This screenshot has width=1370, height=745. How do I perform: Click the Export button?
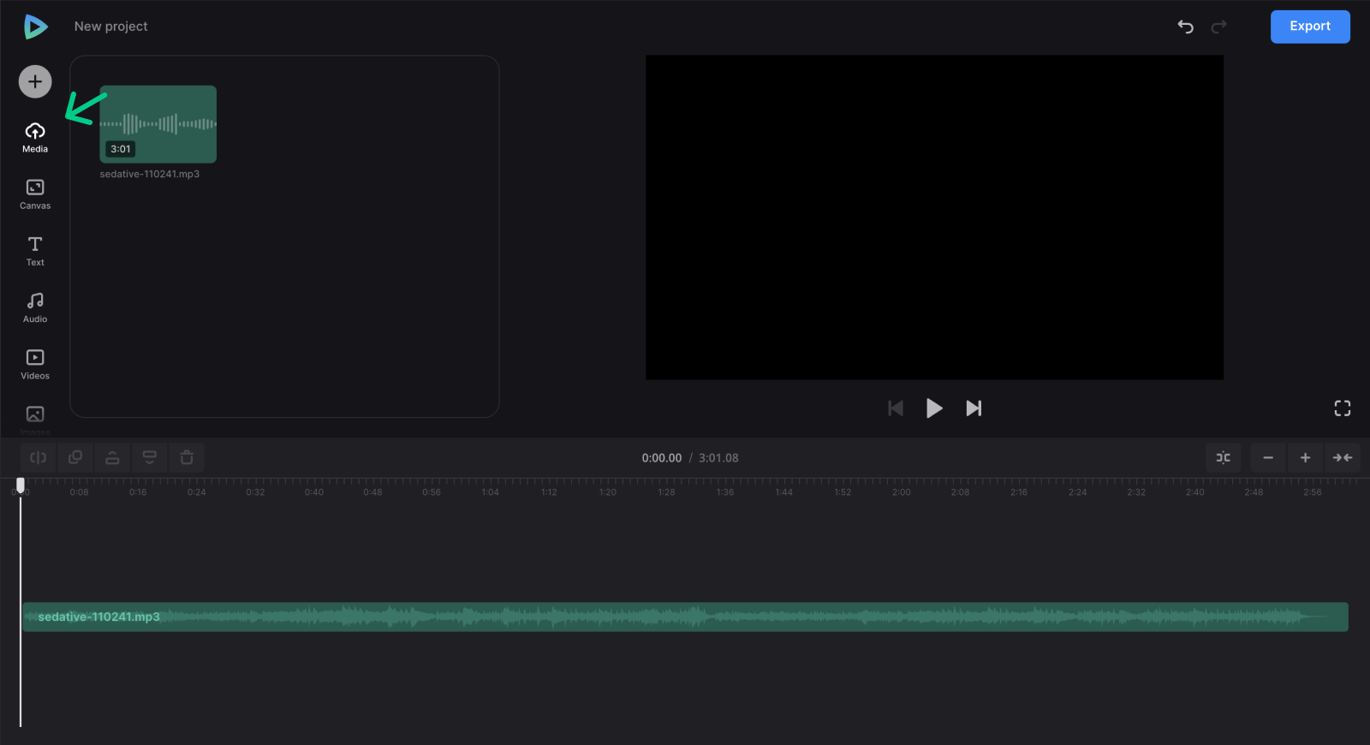point(1310,27)
